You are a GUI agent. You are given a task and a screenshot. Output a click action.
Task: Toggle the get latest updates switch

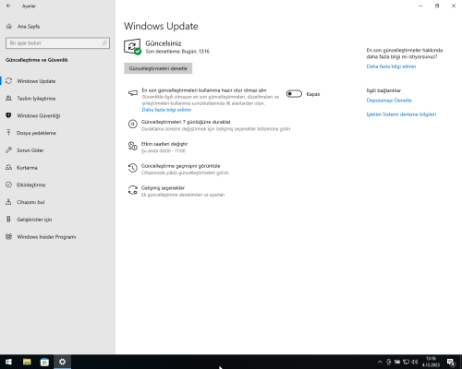coord(294,94)
